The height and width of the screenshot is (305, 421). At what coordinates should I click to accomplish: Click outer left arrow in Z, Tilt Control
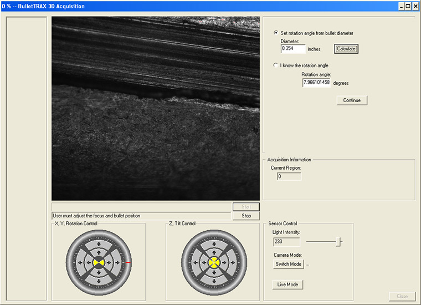point(196,262)
